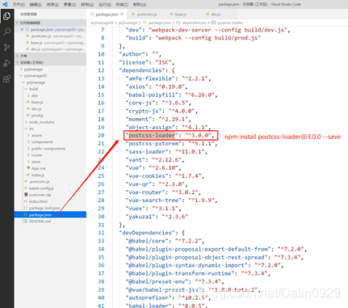
Task: Open the 帮助 (Help) menu
Action: [140, 4]
